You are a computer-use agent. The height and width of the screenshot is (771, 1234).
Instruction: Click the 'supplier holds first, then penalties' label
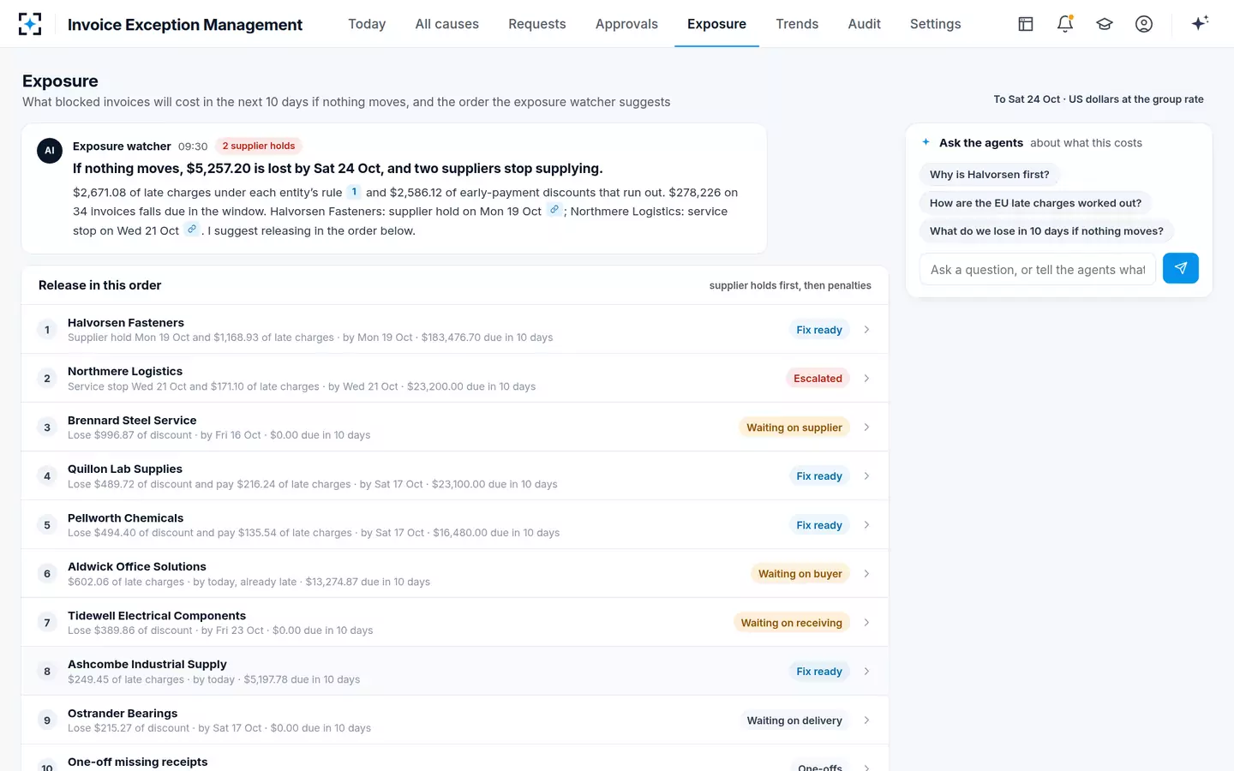tap(790, 286)
